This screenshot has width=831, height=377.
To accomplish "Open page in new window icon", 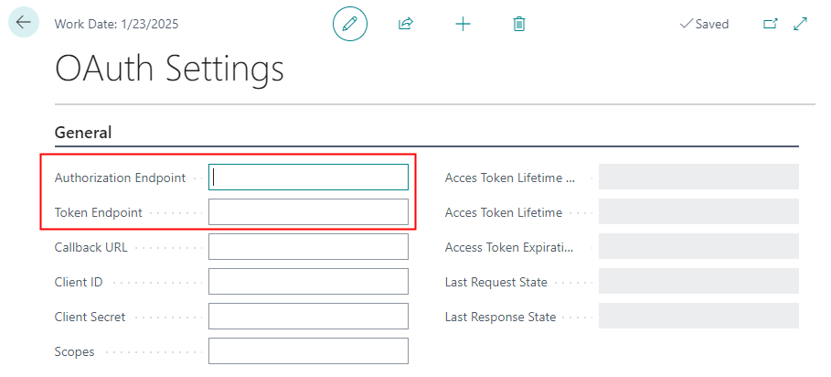I will pos(770,24).
